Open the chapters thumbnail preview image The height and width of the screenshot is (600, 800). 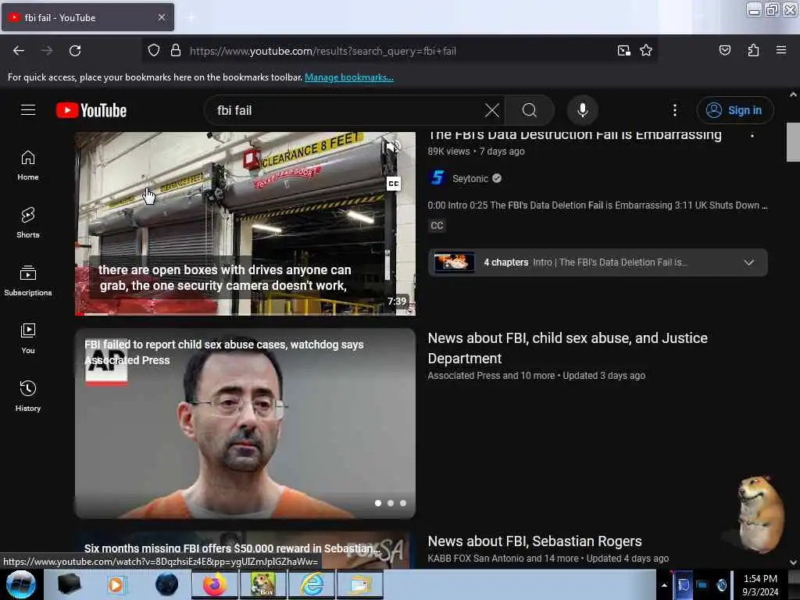tap(454, 262)
